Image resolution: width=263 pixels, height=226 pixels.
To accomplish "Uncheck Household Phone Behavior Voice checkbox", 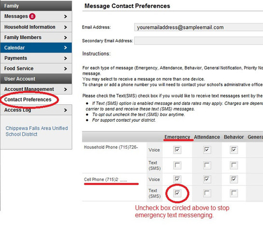I will [234, 150].
